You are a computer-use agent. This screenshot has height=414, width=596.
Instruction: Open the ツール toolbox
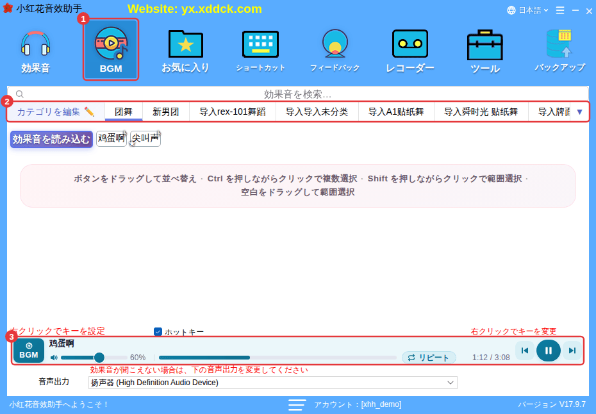484,51
